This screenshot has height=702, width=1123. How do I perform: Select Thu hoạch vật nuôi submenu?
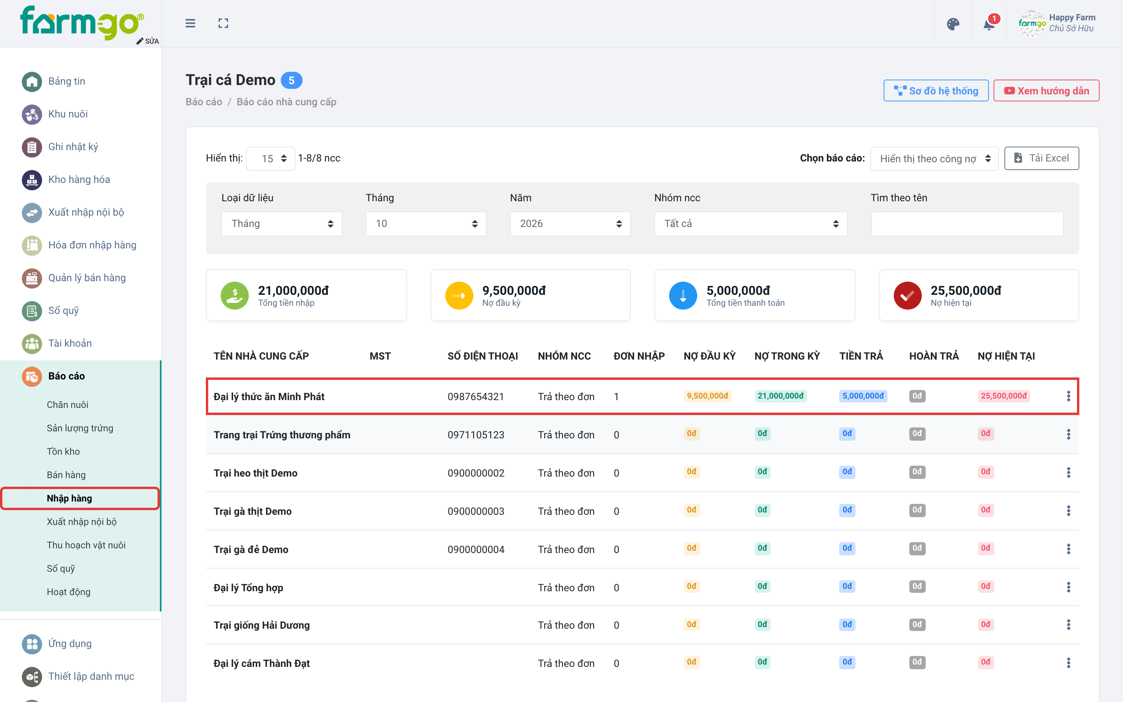point(86,545)
